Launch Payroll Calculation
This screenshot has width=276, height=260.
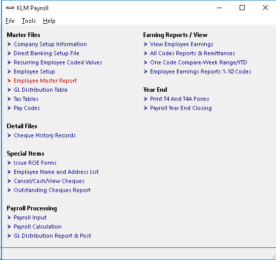click(x=38, y=227)
